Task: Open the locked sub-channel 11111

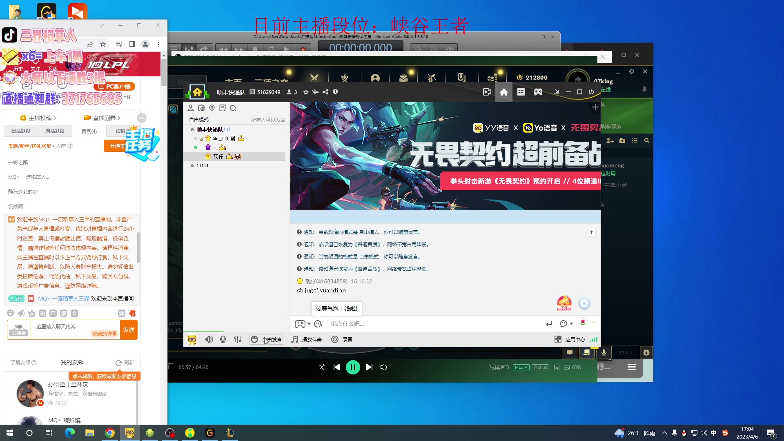Action: (x=203, y=165)
